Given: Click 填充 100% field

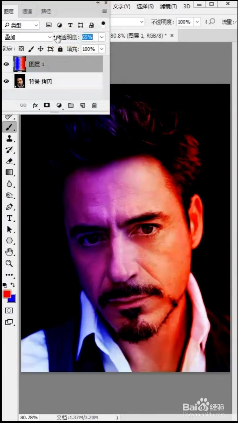Looking at the screenshot, I should pos(90,49).
